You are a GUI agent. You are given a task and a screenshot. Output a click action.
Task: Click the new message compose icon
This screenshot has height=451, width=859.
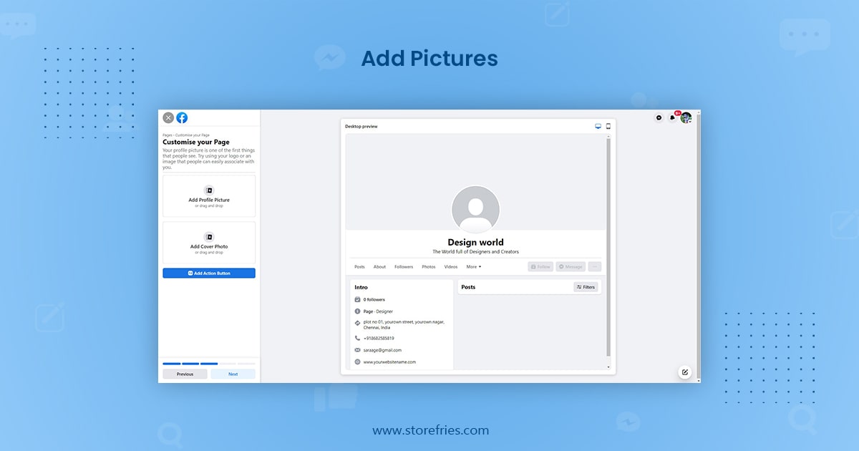coord(684,372)
